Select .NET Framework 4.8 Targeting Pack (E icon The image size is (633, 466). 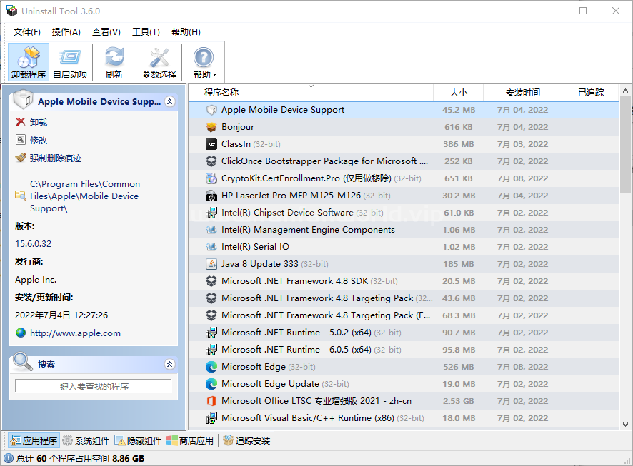point(211,315)
